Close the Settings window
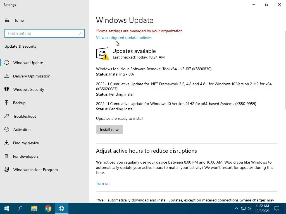Image resolution: width=286 pixels, height=214 pixels. (279, 4)
